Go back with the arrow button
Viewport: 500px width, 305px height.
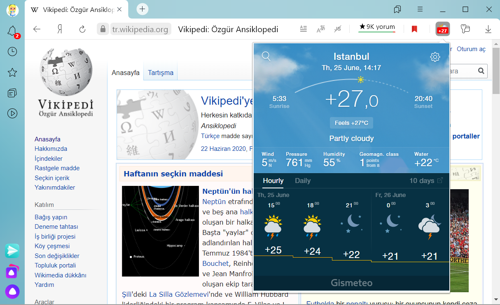(37, 29)
